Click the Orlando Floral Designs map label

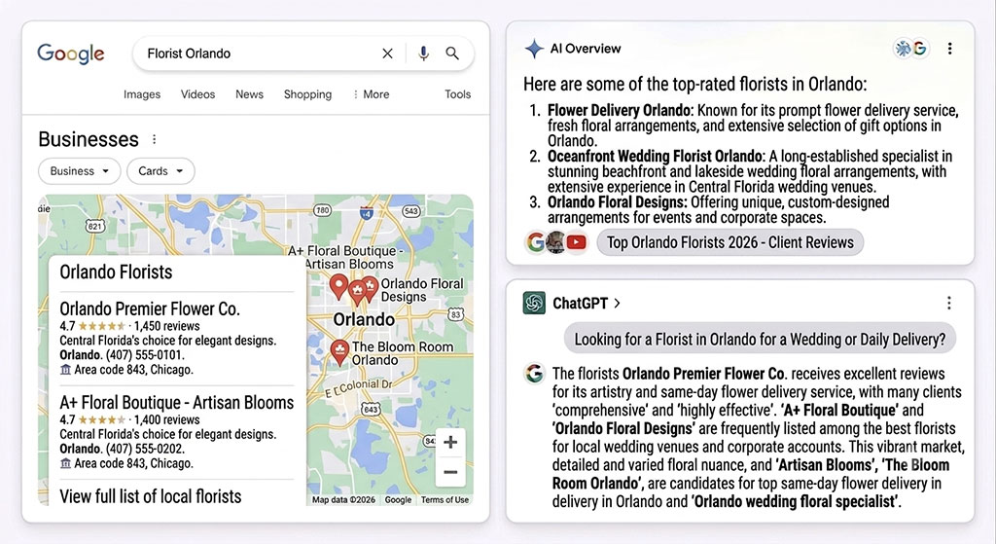click(422, 290)
